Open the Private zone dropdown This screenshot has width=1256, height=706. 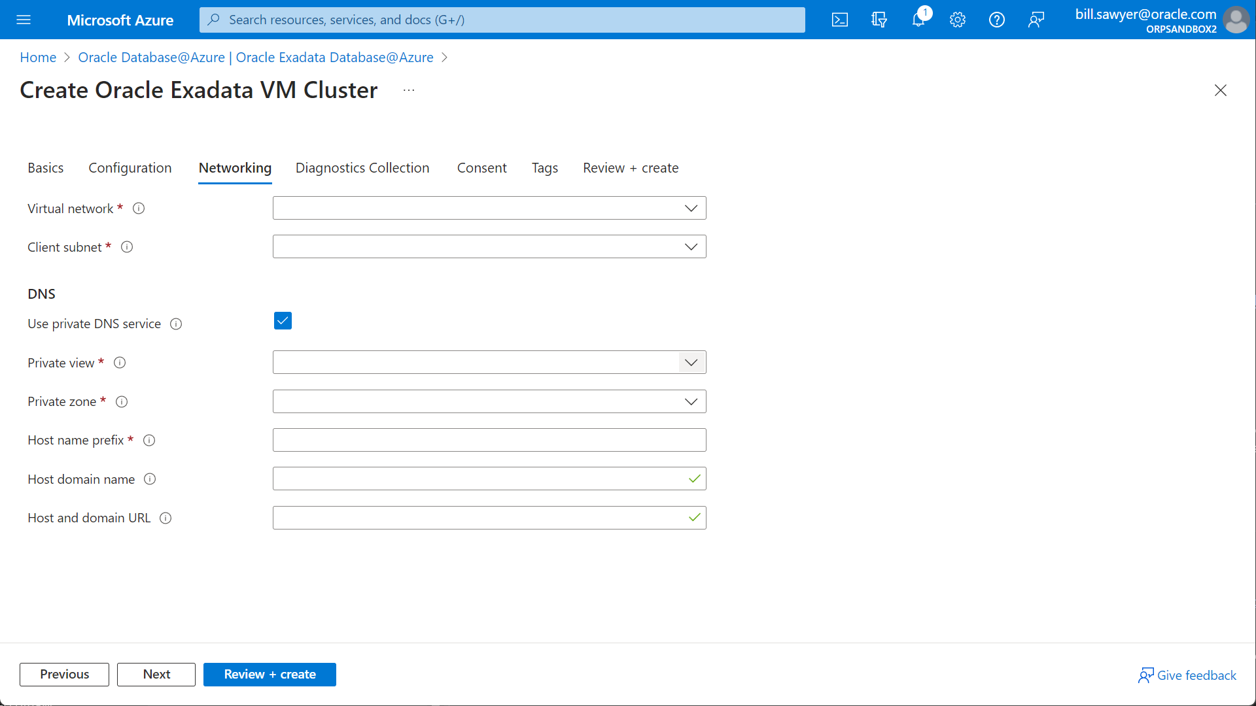pos(489,401)
